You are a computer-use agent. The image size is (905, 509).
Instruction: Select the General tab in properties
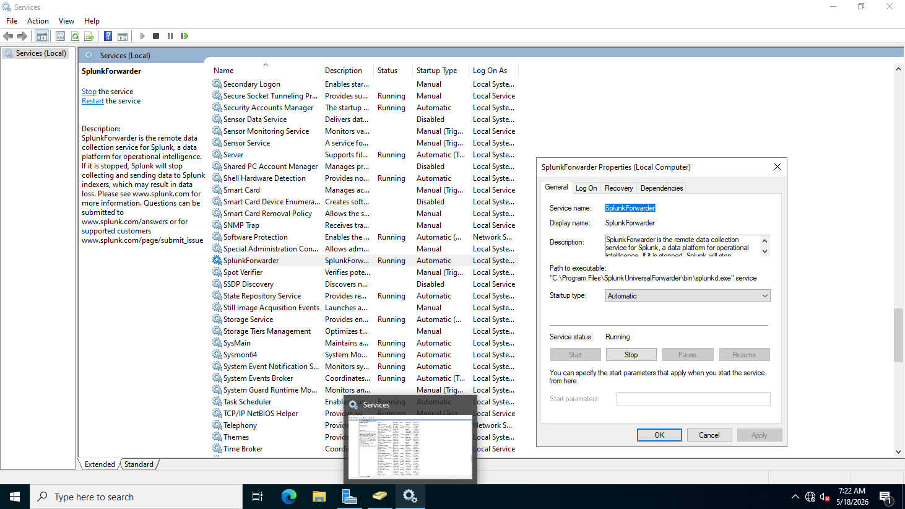(x=556, y=187)
